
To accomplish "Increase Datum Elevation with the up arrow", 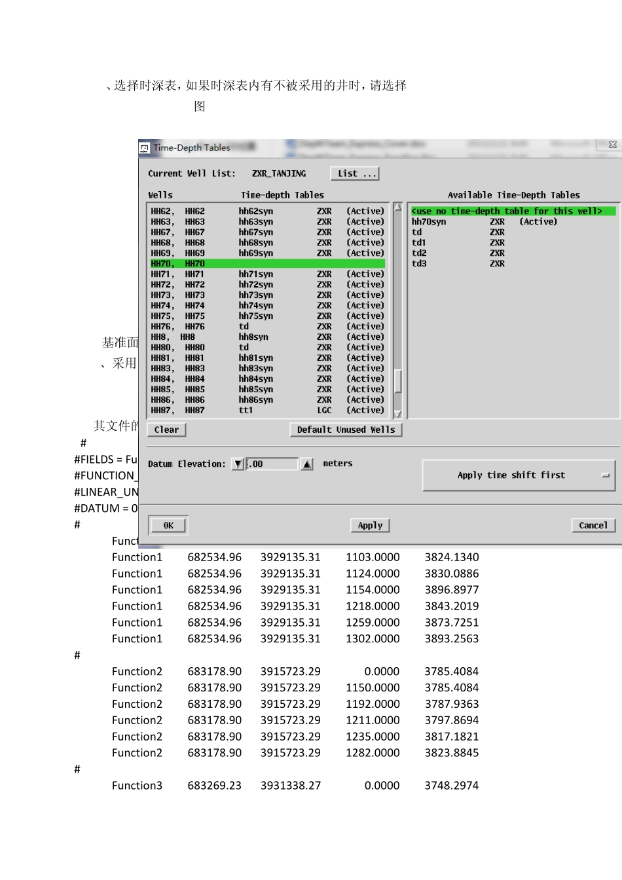I will (306, 464).
